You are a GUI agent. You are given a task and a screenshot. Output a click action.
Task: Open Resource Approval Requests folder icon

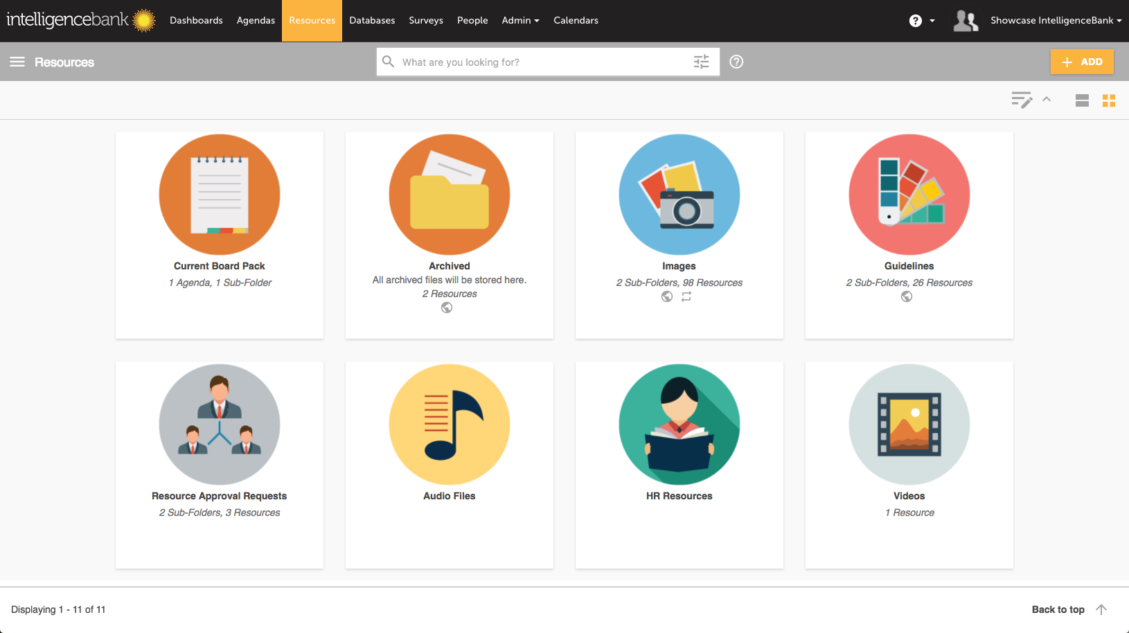pyautogui.click(x=220, y=425)
